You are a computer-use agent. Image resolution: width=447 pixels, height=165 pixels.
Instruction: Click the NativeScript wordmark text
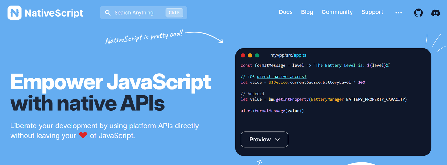click(54, 13)
